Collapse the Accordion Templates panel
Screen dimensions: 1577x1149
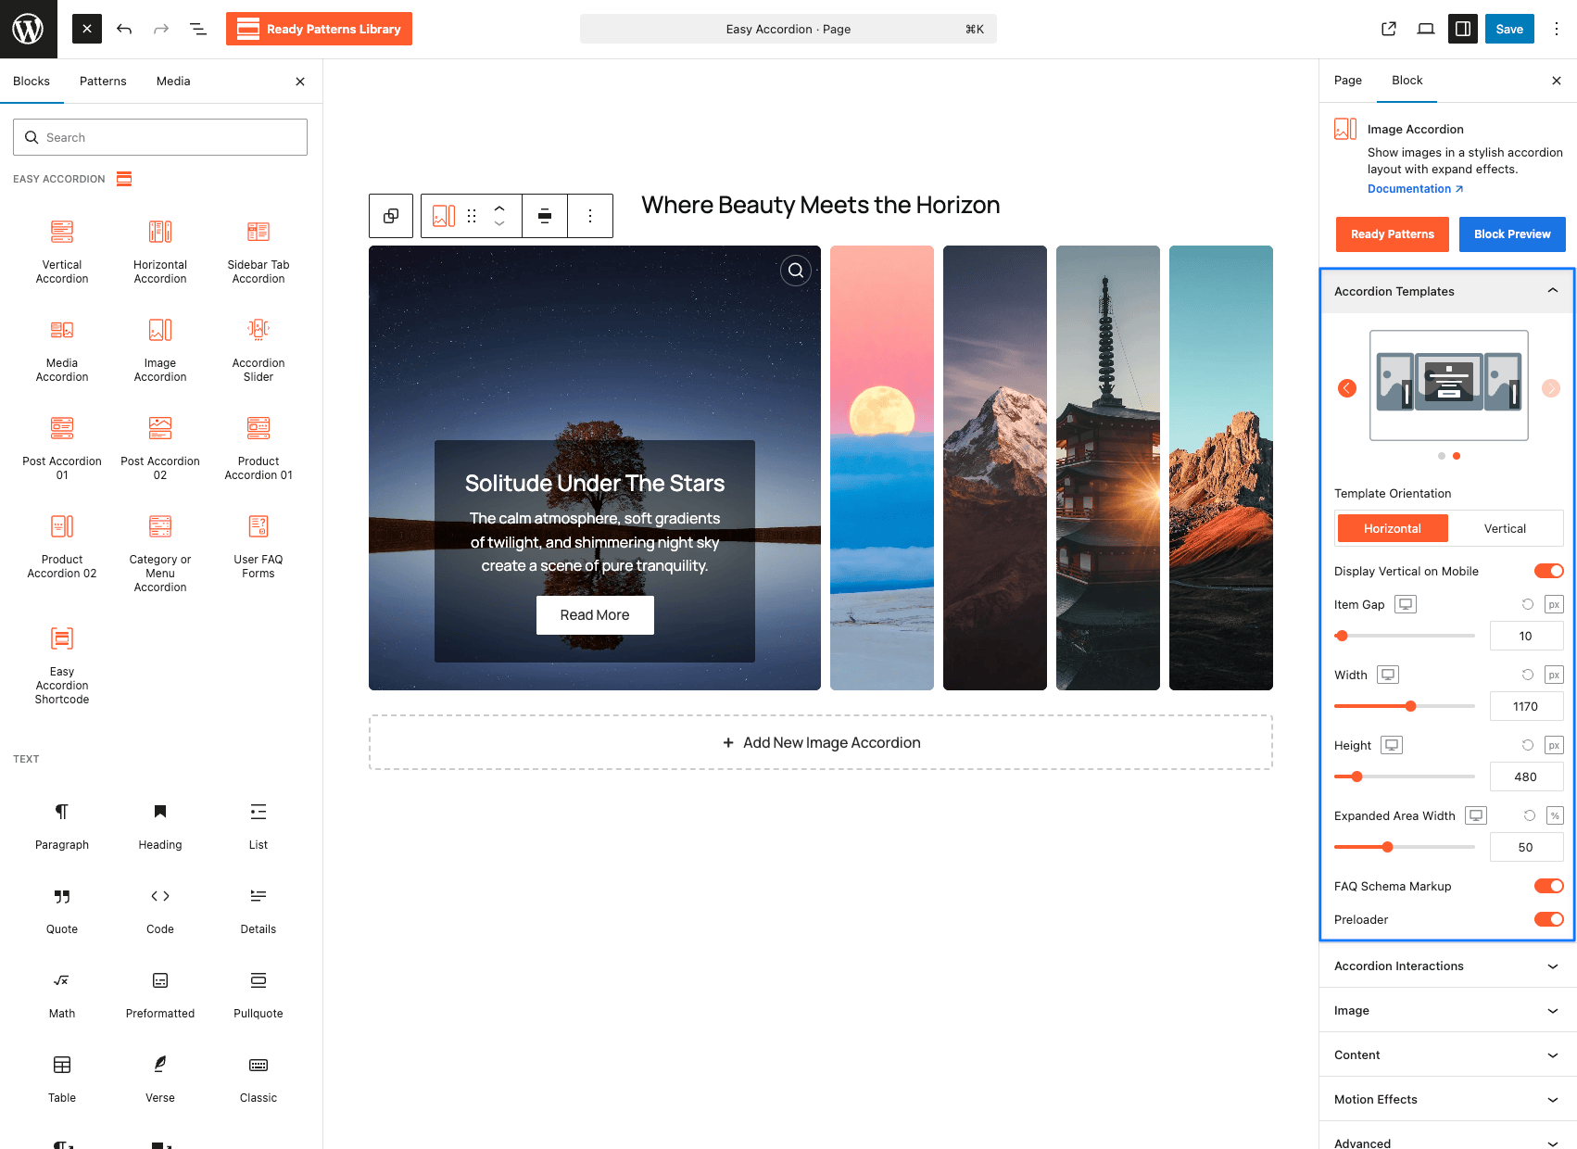(x=1447, y=291)
